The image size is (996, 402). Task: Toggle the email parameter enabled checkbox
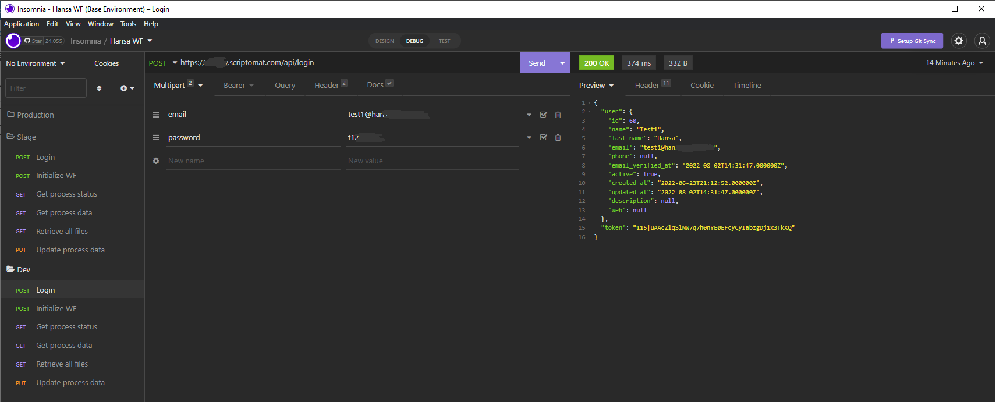click(543, 115)
